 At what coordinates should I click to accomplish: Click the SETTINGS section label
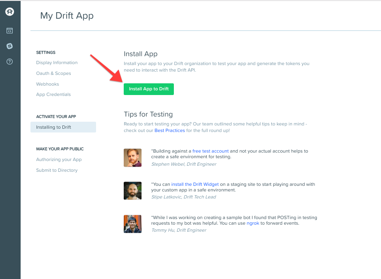coord(45,52)
